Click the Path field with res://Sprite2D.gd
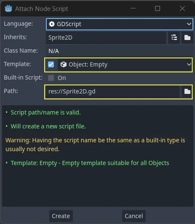Viewport: 195px width, 224px height. click(x=113, y=91)
